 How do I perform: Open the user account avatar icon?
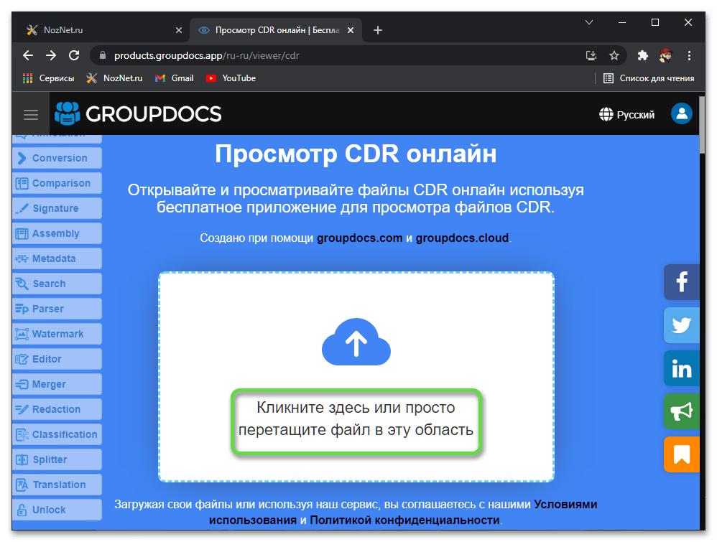click(681, 113)
